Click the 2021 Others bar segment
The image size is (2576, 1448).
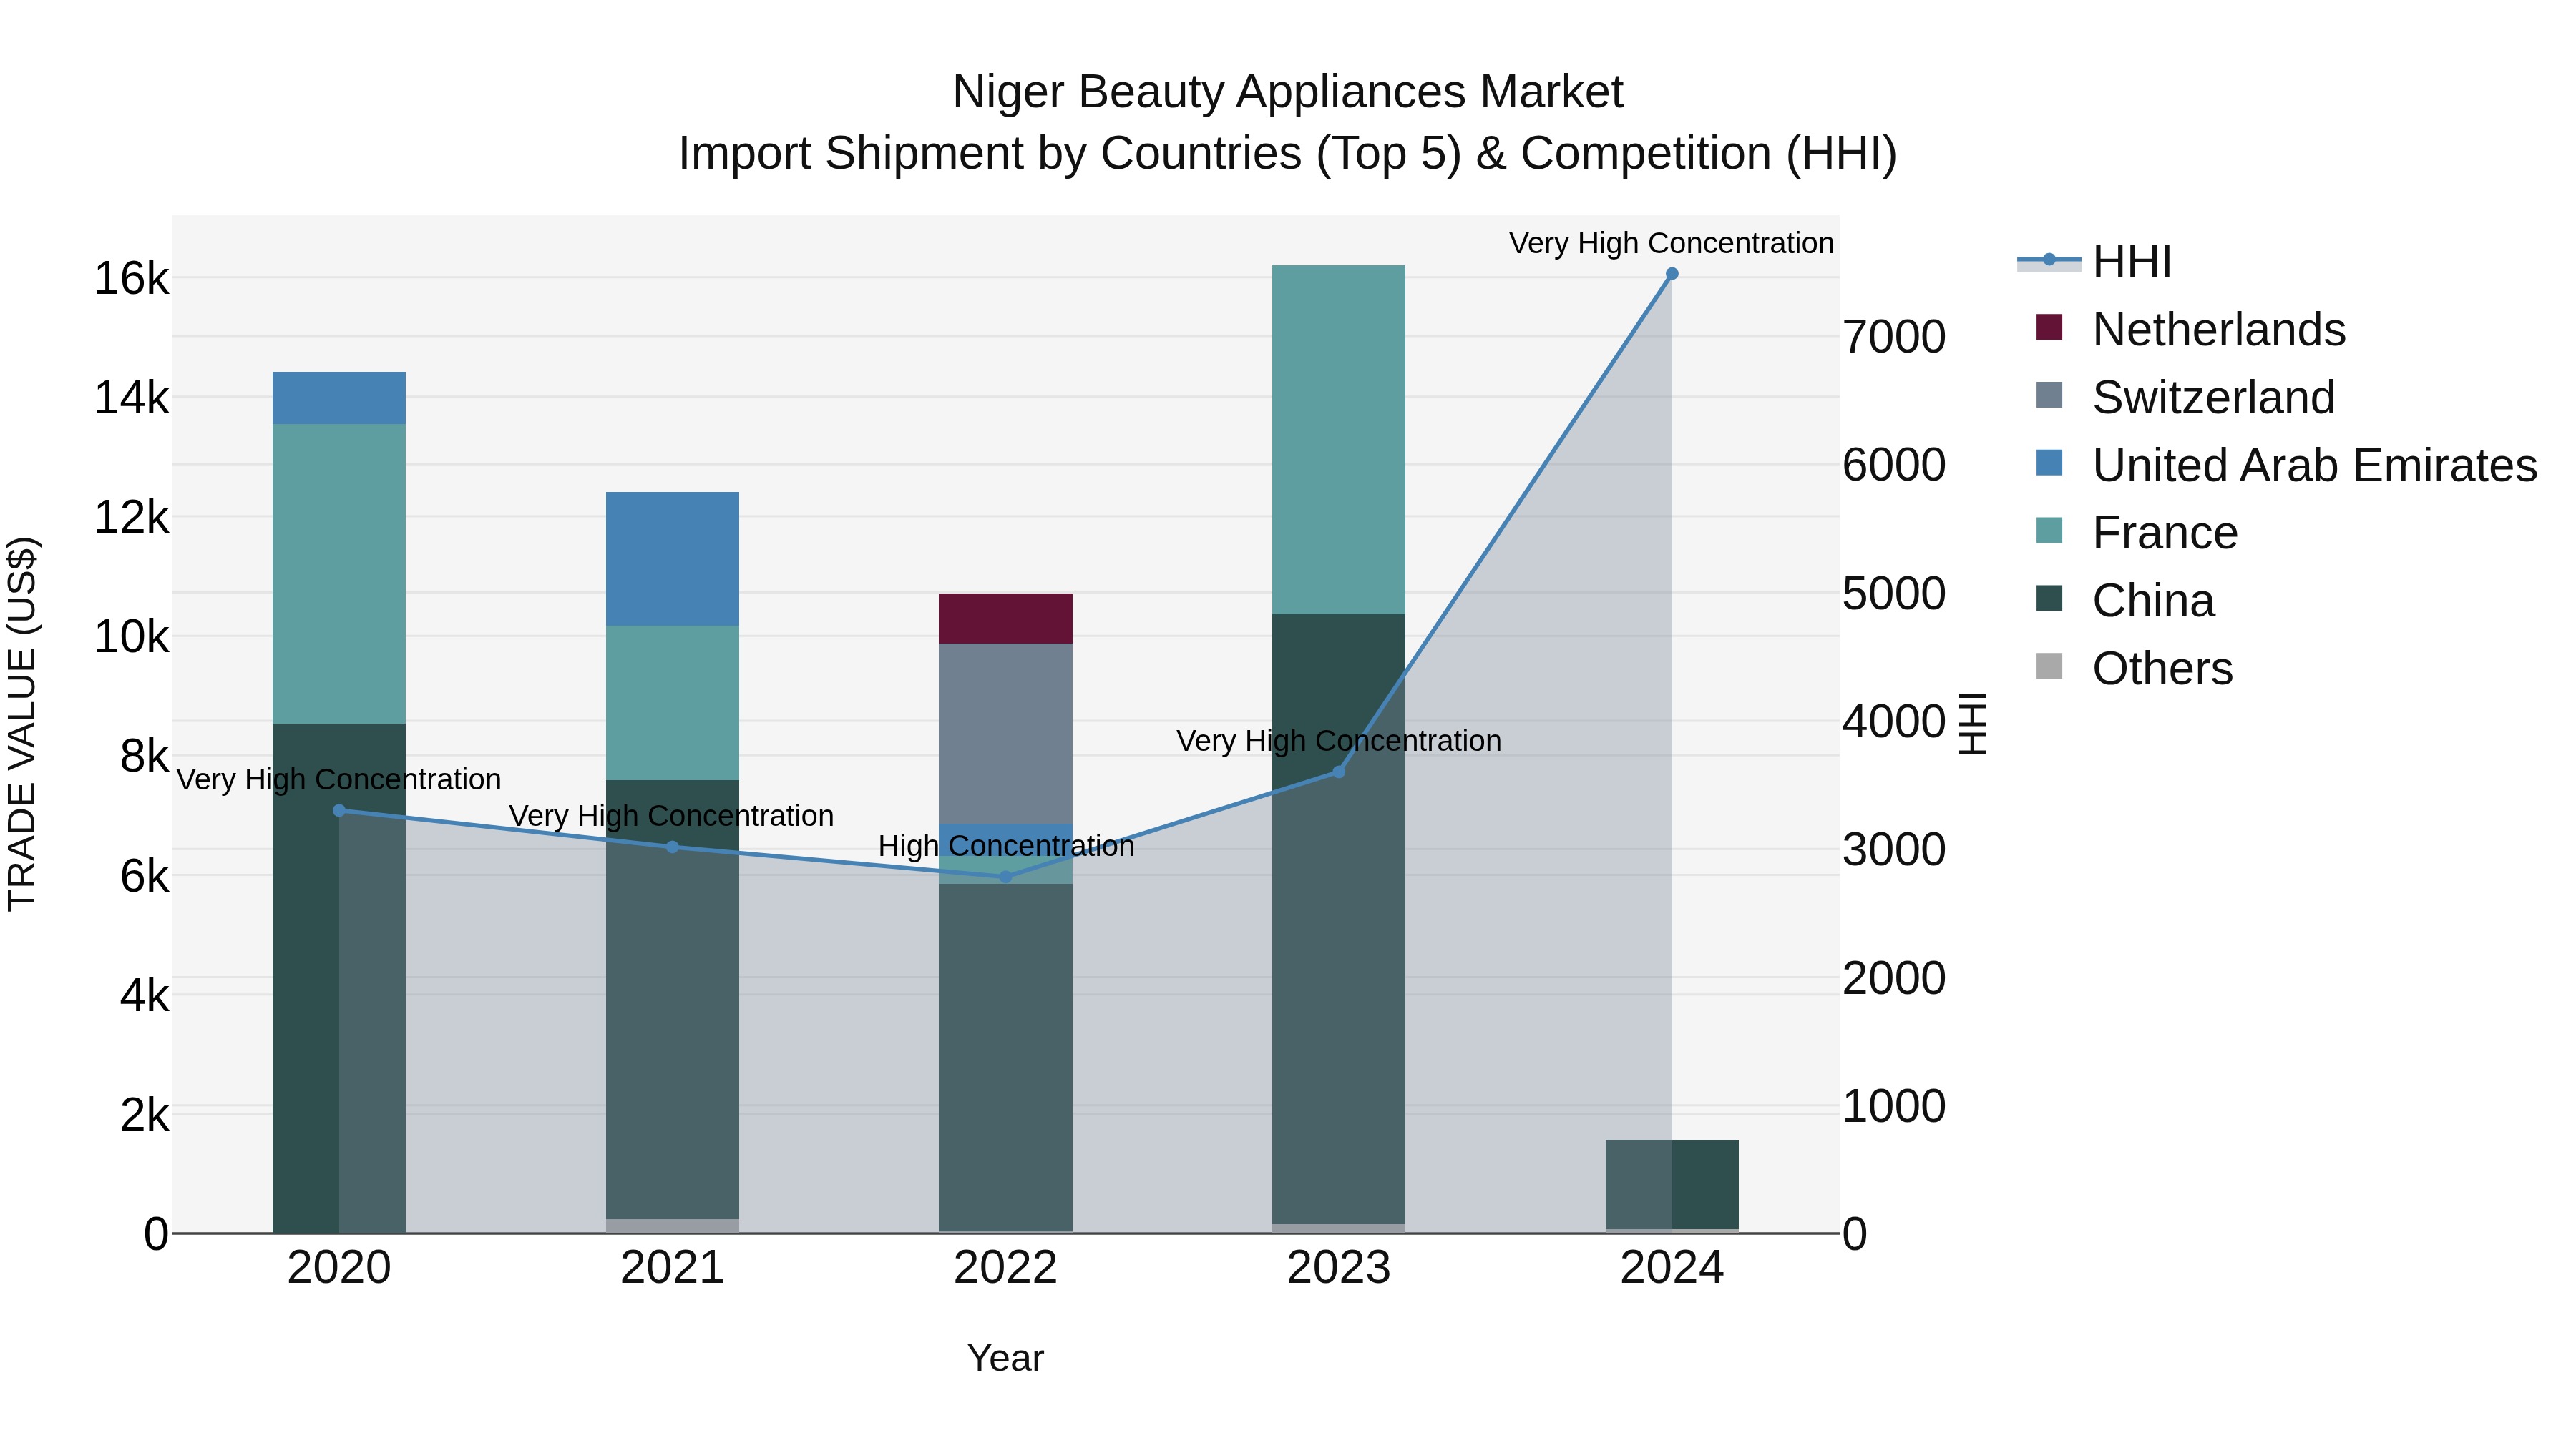click(x=672, y=1226)
